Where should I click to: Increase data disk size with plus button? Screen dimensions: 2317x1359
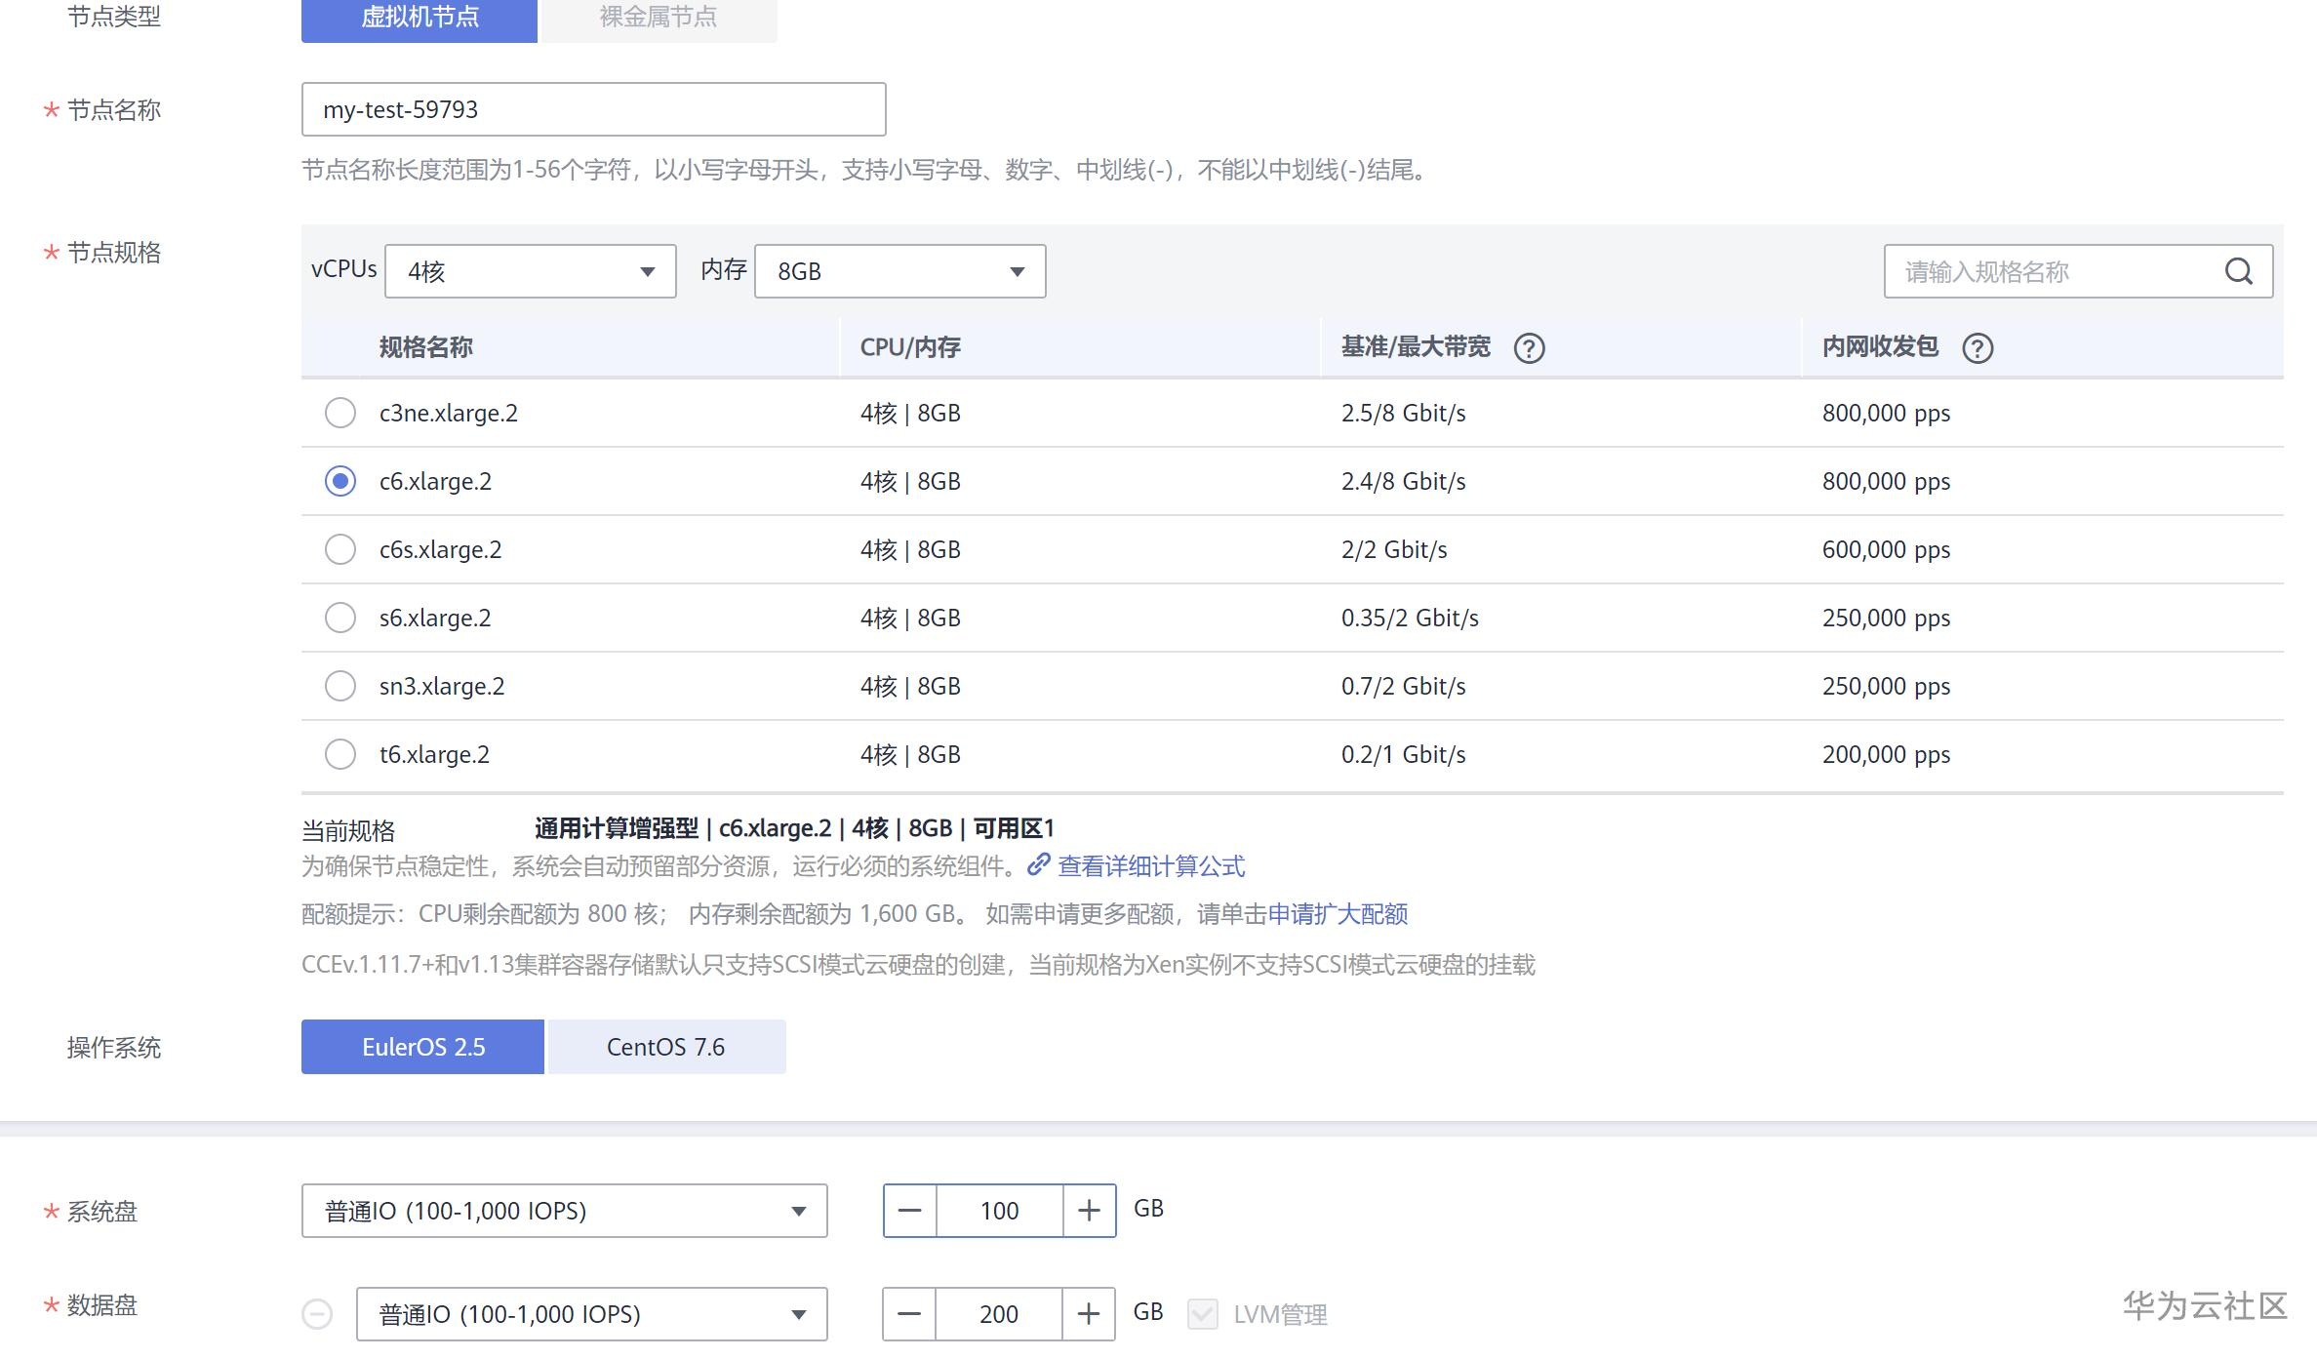1089,1314
